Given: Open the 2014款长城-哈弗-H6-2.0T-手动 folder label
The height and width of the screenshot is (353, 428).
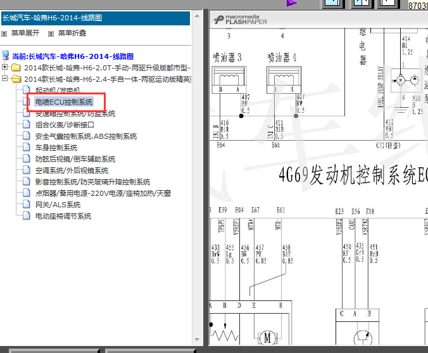Looking at the screenshot, I should point(107,67).
